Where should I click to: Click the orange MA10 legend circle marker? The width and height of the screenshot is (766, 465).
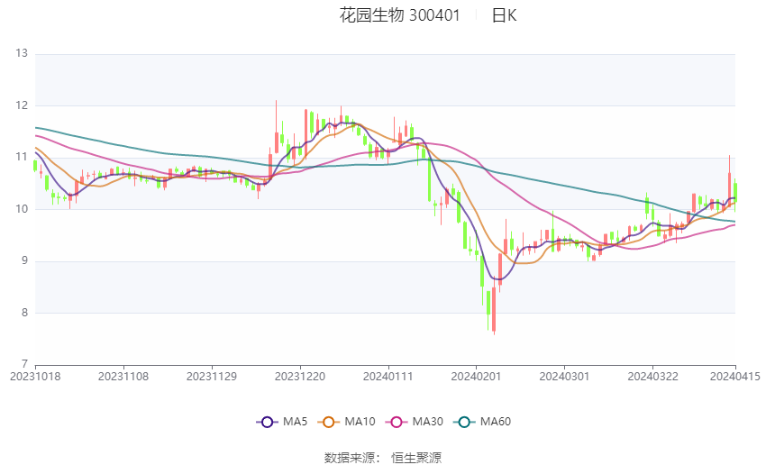(x=330, y=422)
